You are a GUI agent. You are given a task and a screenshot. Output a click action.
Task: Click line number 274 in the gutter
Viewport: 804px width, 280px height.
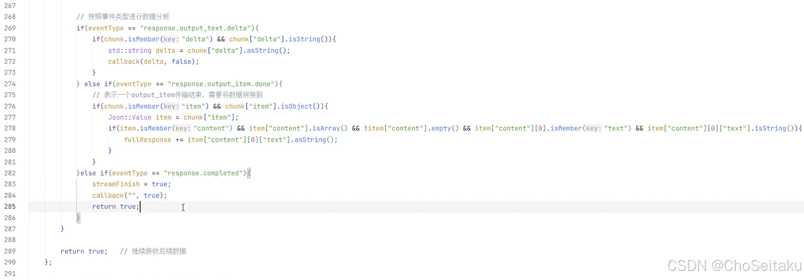point(10,84)
